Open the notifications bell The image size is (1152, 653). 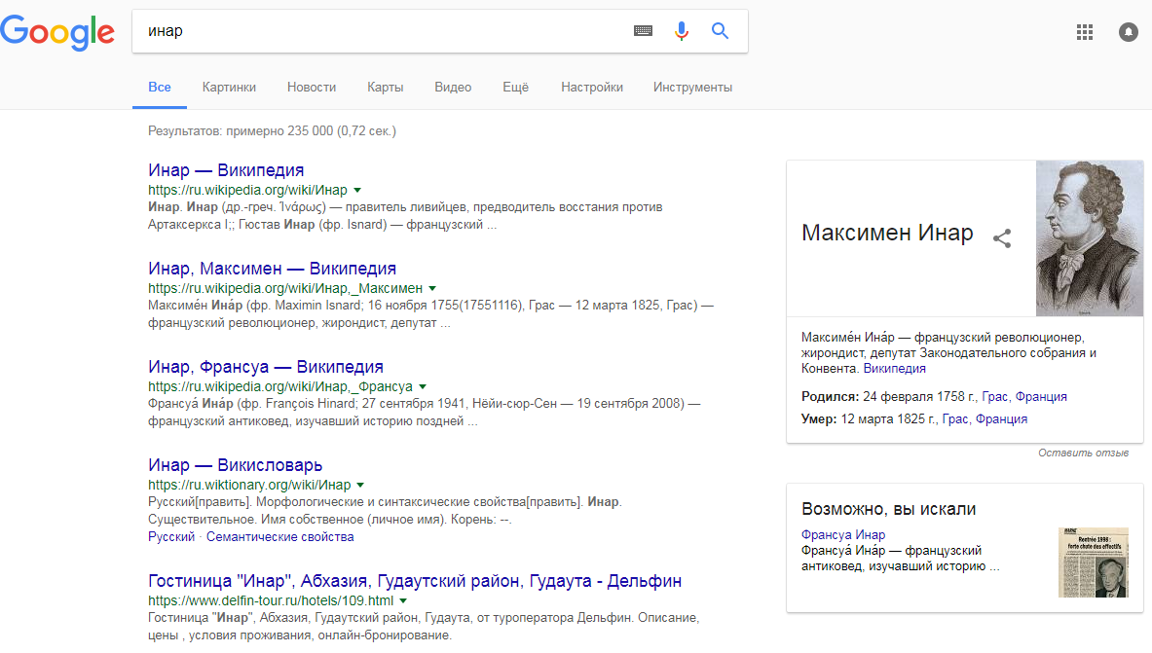1129,31
